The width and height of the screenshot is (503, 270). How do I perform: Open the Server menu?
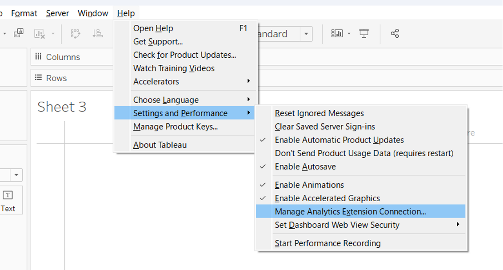click(x=57, y=13)
